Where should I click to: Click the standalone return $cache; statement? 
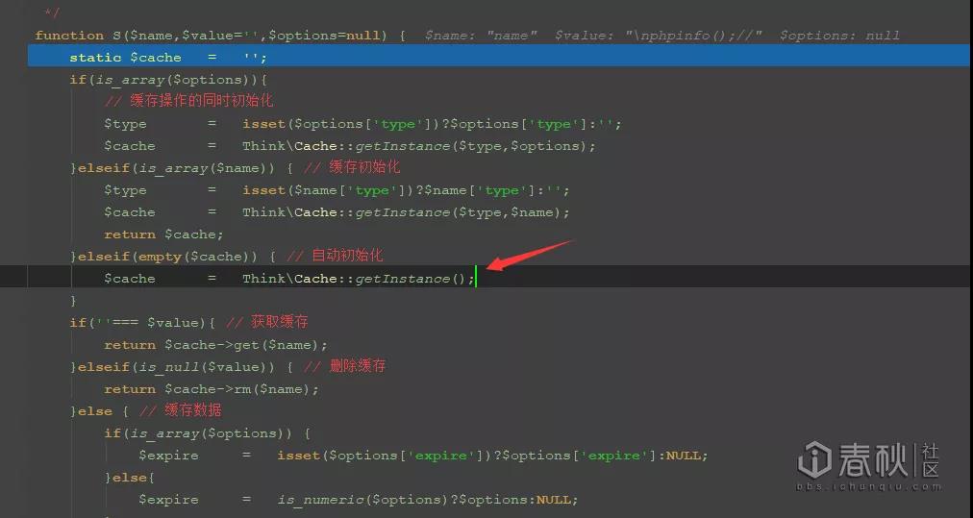[x=163, y=234]
